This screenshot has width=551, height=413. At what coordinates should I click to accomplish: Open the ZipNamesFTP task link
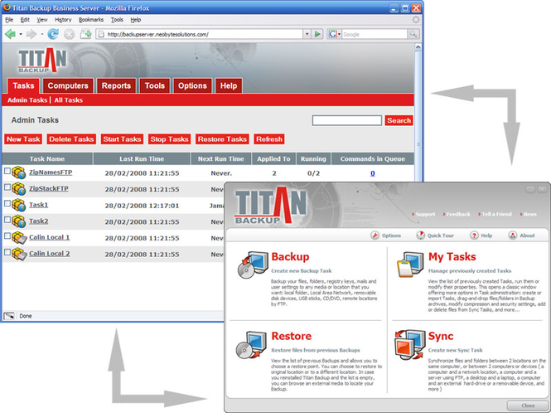click(51, 172)
